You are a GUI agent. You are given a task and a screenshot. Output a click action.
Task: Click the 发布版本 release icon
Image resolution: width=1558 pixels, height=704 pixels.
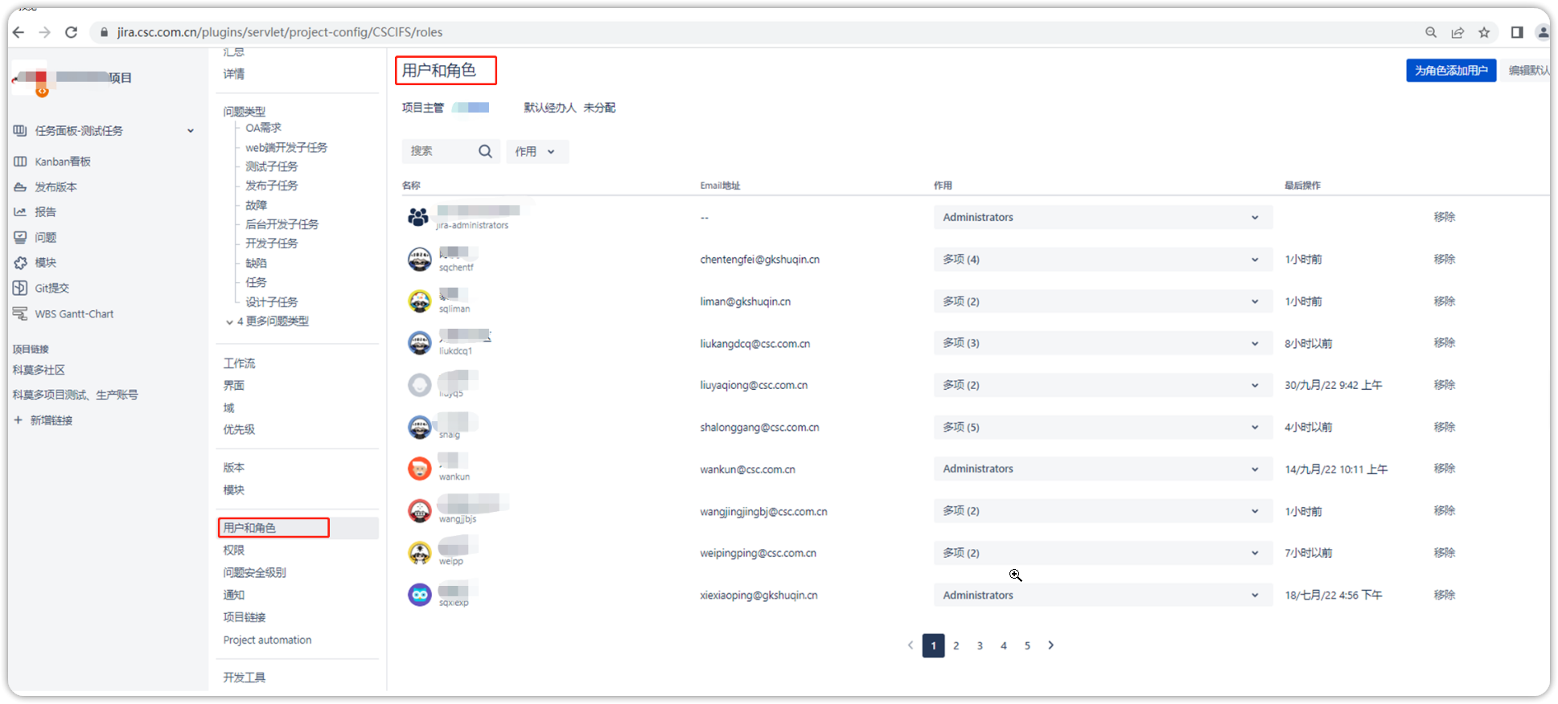(x=20, y=187)
